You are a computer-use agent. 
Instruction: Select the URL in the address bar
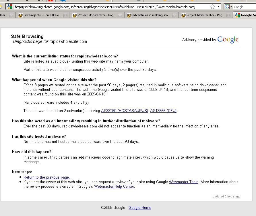point(105,7)
